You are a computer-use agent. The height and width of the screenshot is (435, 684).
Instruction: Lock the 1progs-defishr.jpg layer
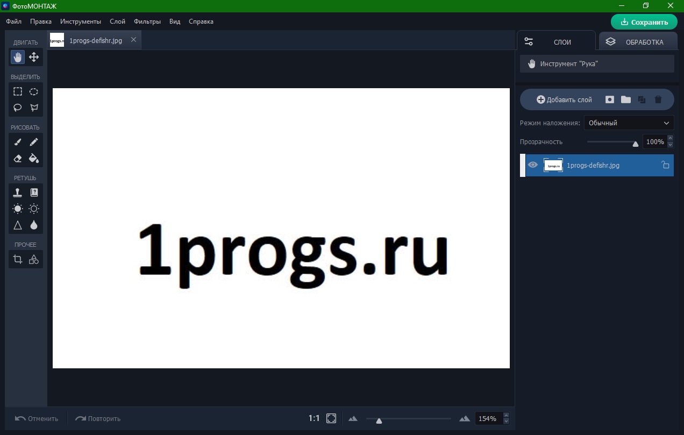(665, 165)
